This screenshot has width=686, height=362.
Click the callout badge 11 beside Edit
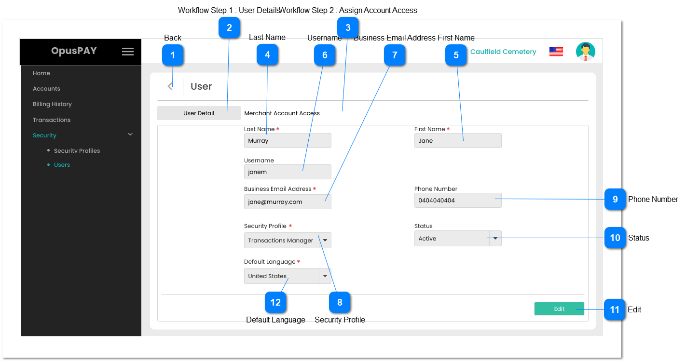click(615, 309)
